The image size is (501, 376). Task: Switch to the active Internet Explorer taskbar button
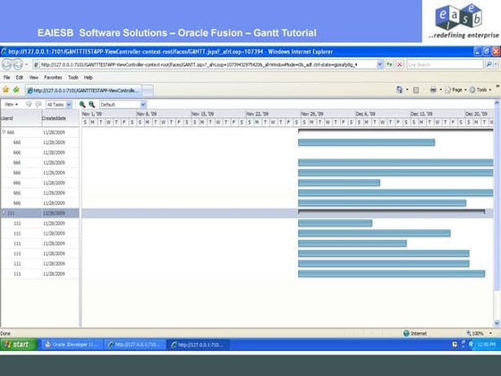point(199,345)
